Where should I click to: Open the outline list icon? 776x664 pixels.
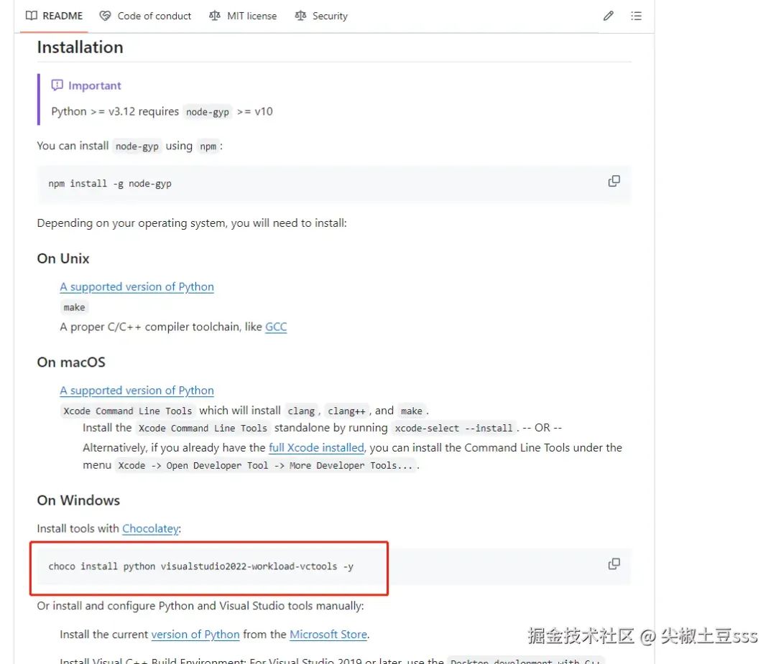(636, 16)
